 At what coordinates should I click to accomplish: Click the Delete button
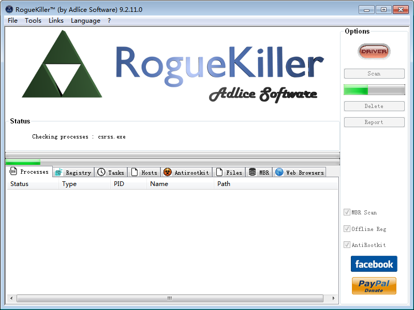[374, 106]
